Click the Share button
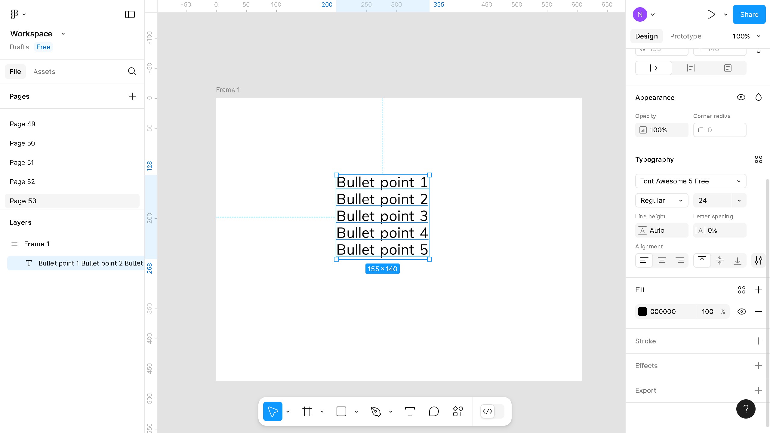 749,14
